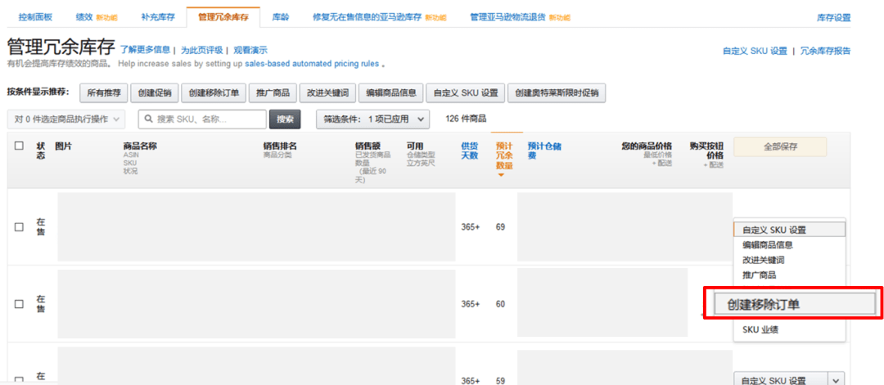884x385 pixels.
Task: Switch to the 库龄 tab
Action: [280, 17]
